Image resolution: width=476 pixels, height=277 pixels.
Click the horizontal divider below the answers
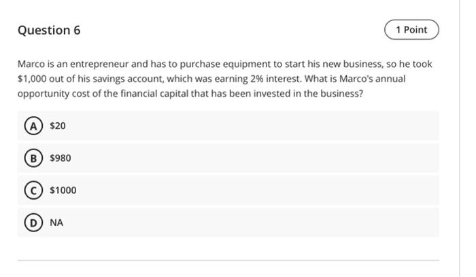click(228, 260)
